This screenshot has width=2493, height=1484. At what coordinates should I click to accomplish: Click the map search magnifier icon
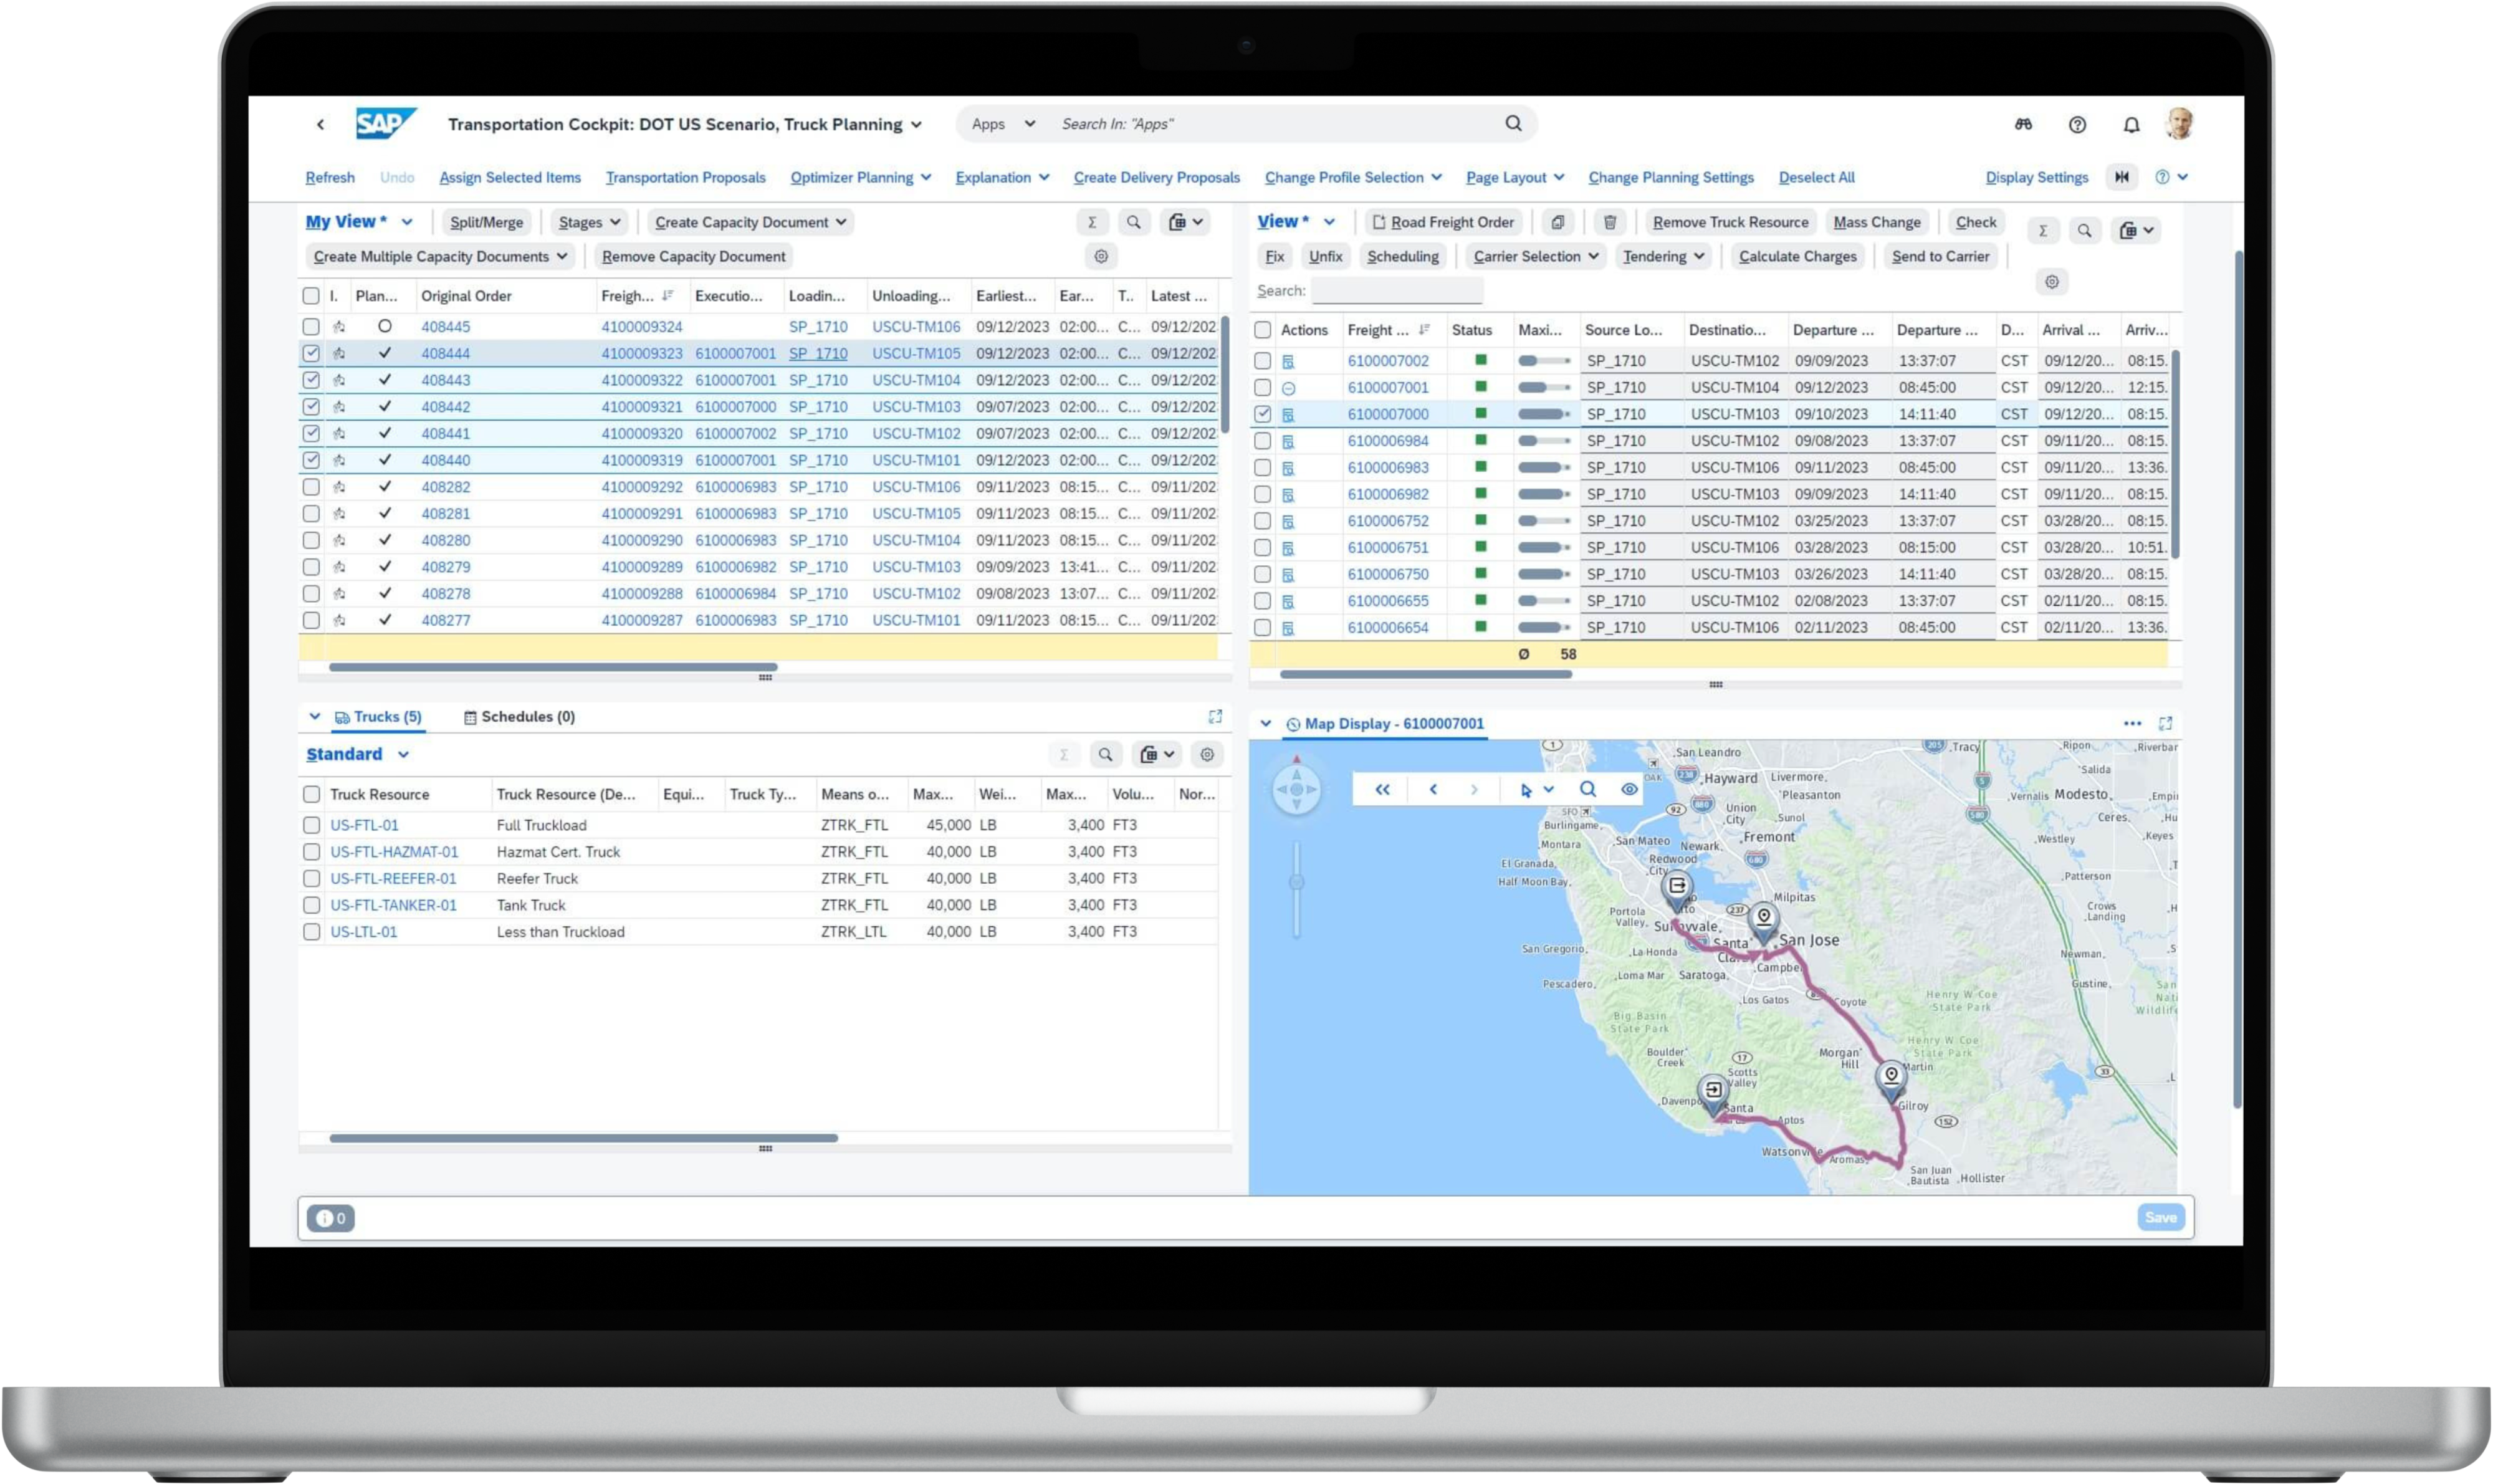pyautogui.click(x=1587, y=789)
